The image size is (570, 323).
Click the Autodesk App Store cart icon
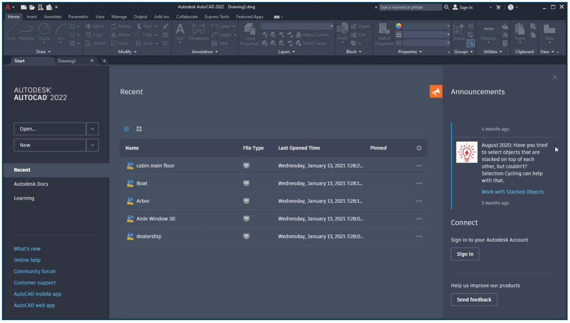coord(498,7)
